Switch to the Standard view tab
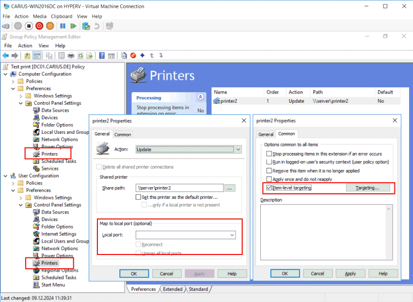Screen dimensions: 413x302 [x=198, y=289]
